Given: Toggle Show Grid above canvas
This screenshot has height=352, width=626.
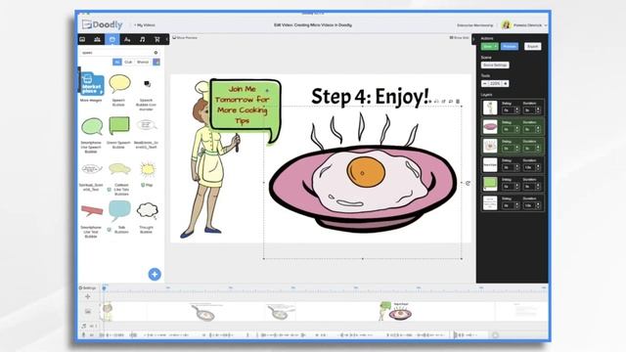Looking at the screenshot, I should (x=459, y=37).
